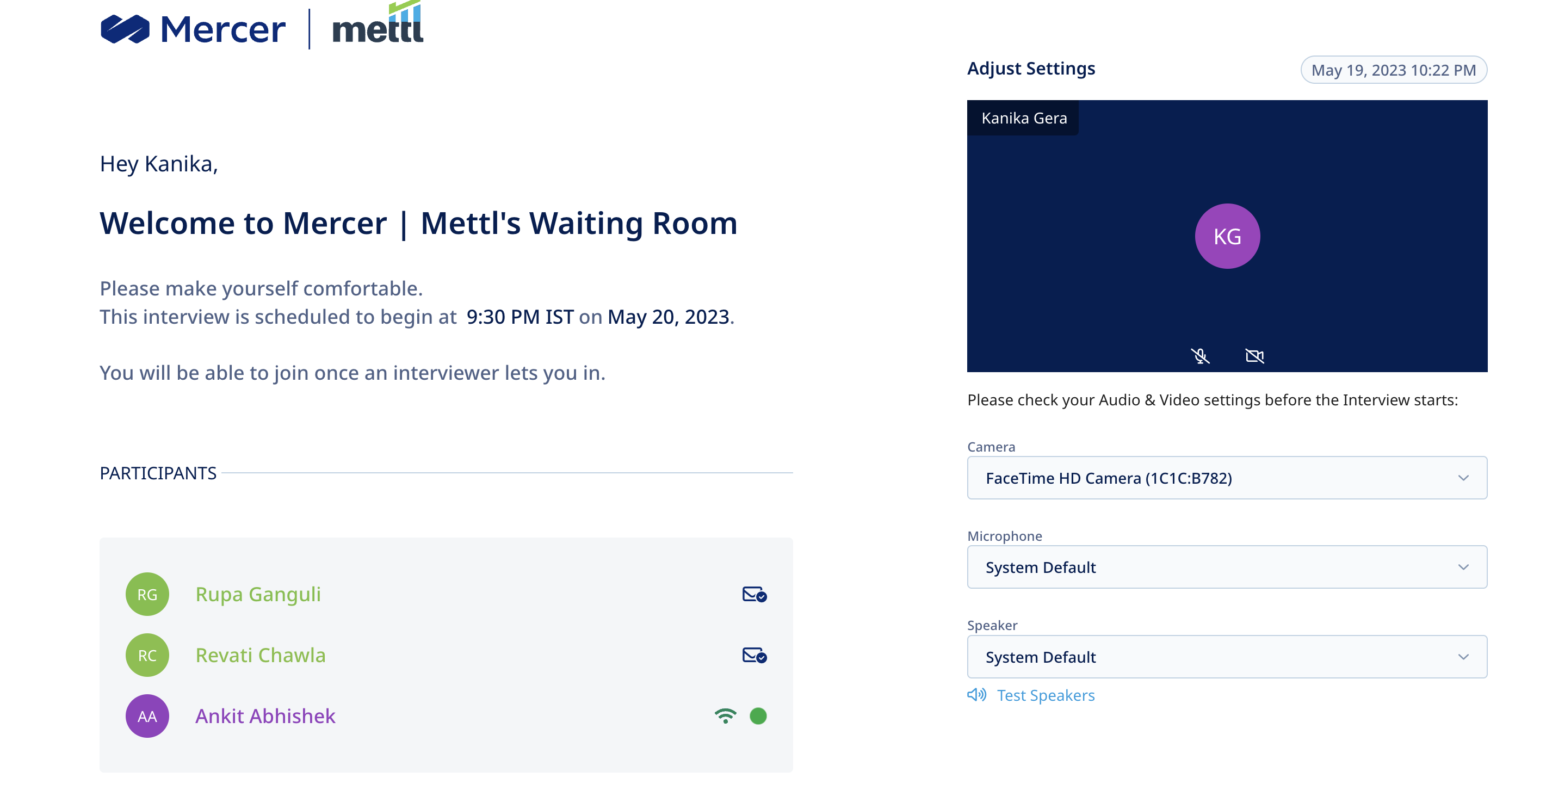Open the Microphone System Default dropdown
Viewport: 1546px width, 796px height.
click(x=1227, y=567)
